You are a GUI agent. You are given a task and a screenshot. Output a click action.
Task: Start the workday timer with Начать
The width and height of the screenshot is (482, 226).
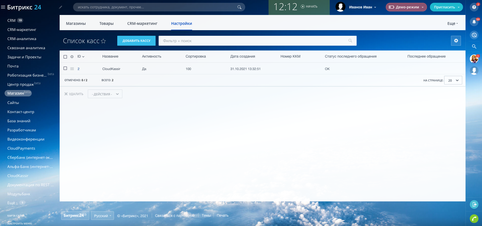(309, 7)
